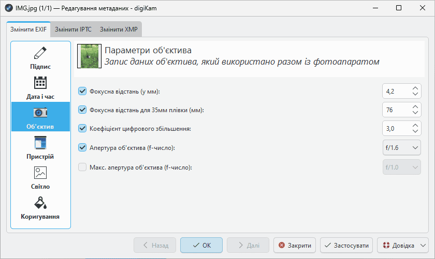The image size is (435, 259).
Task: Decrease the 35mm focal length 76 value
Action: (415, 113)
